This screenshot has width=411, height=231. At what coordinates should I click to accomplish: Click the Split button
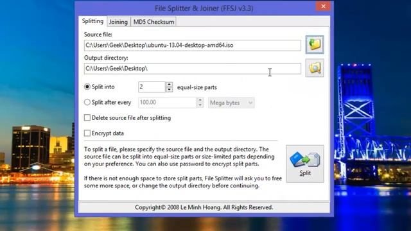(305, 164)
